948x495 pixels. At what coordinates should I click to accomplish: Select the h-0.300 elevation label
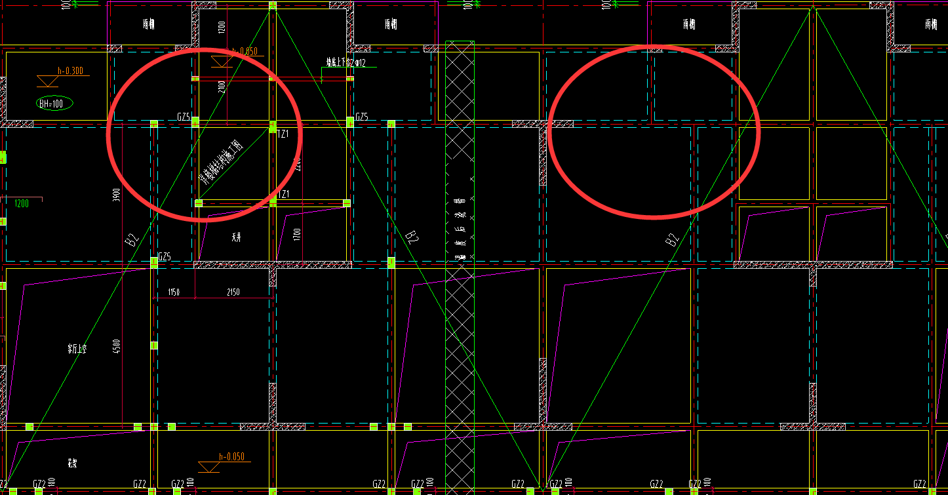point(70,71)
